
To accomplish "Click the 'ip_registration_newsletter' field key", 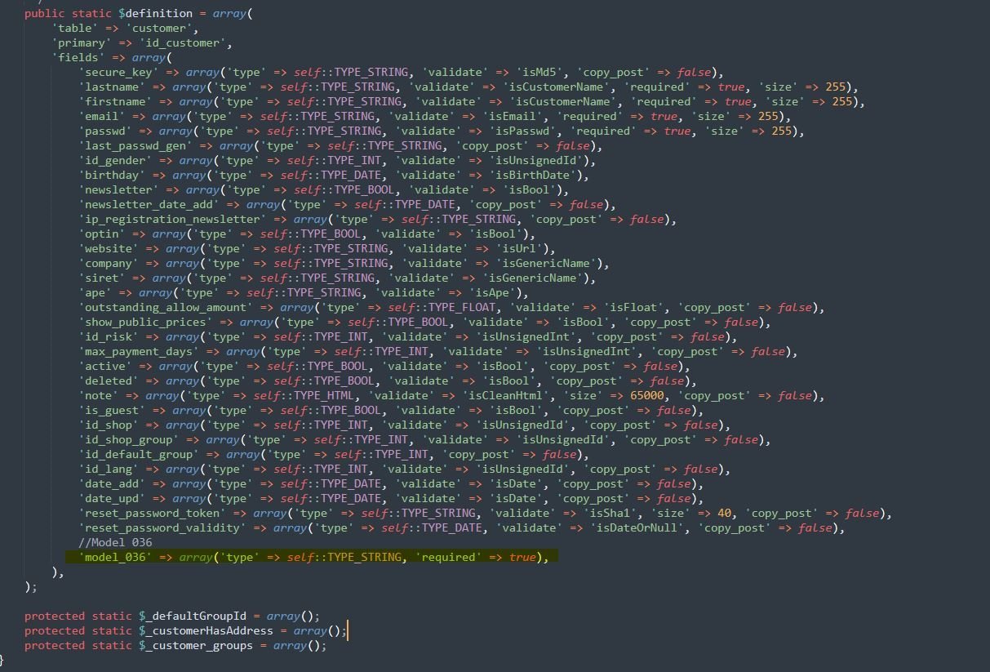I will click(172, 219).
